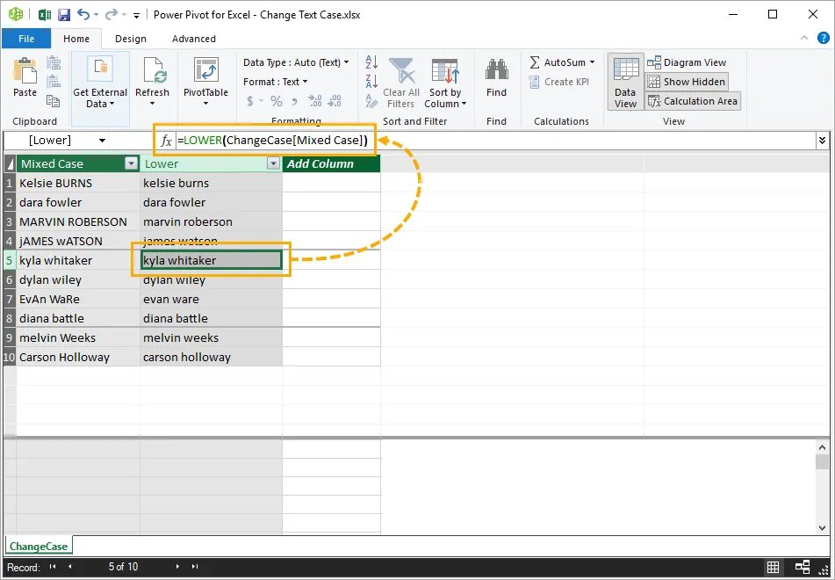Screen dimensions: 835x580
Task: Click the Paste Replace icon
Action: [x=54, y=81]
